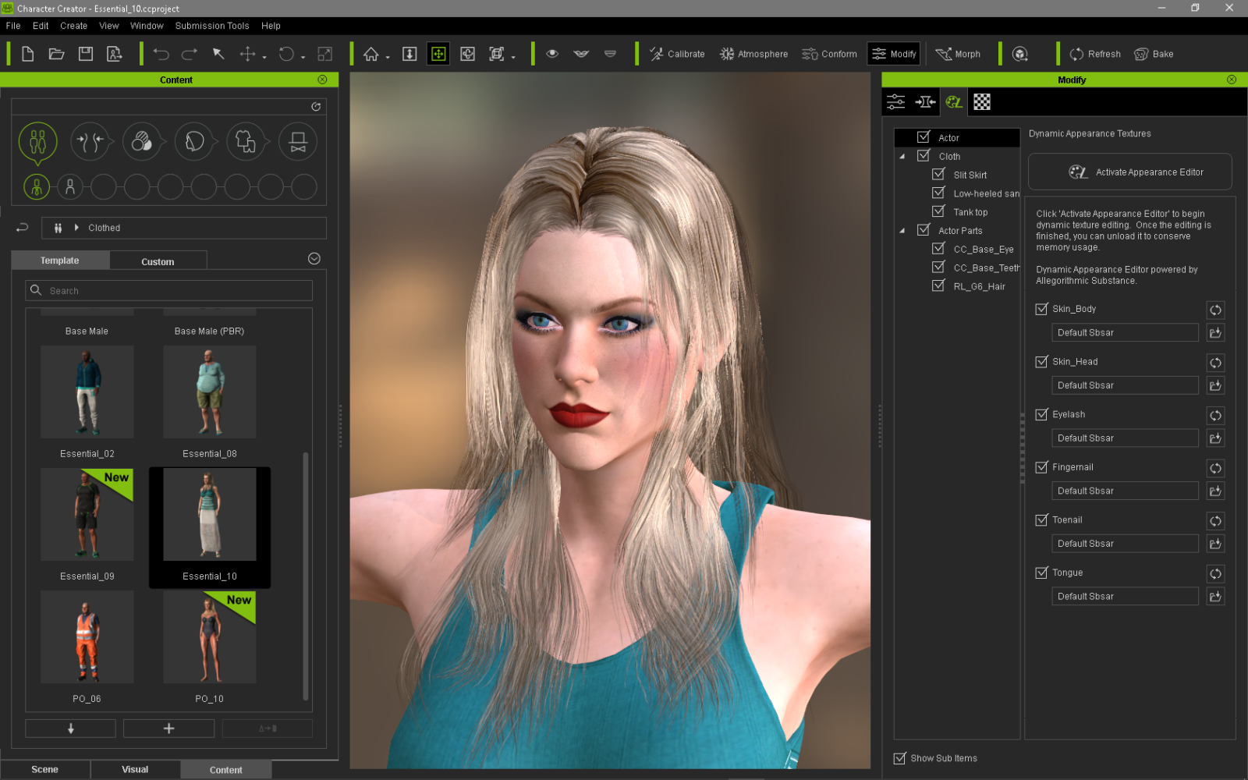
Task: Switch to the Visual tab
Action: click(x=135, y=769)
